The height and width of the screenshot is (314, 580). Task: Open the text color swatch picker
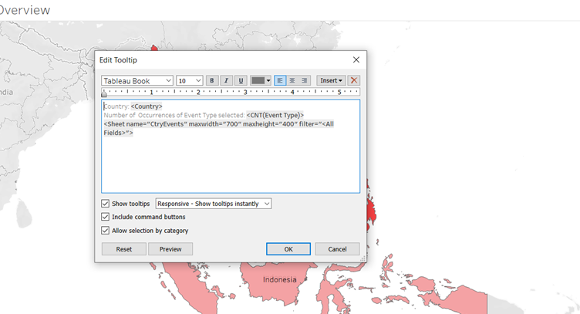[261, 80]
